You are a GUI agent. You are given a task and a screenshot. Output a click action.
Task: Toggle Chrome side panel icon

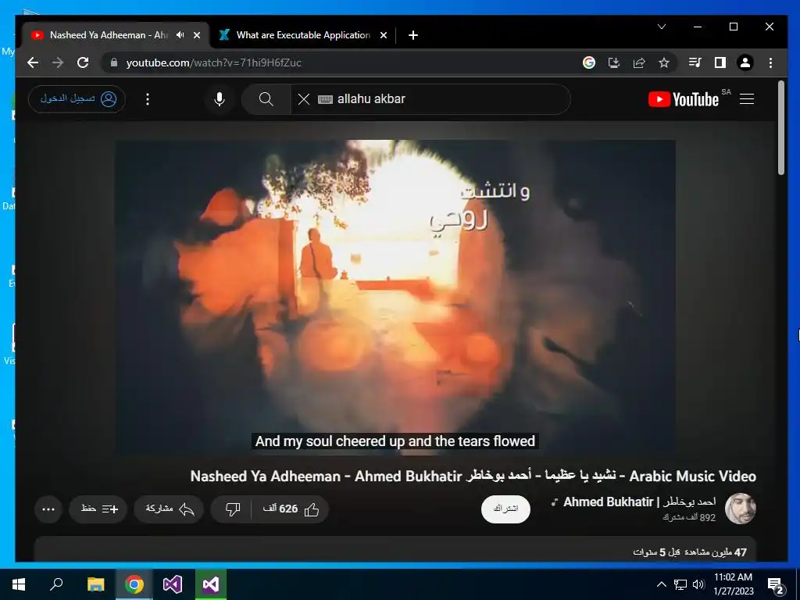(x=720, y=62)
